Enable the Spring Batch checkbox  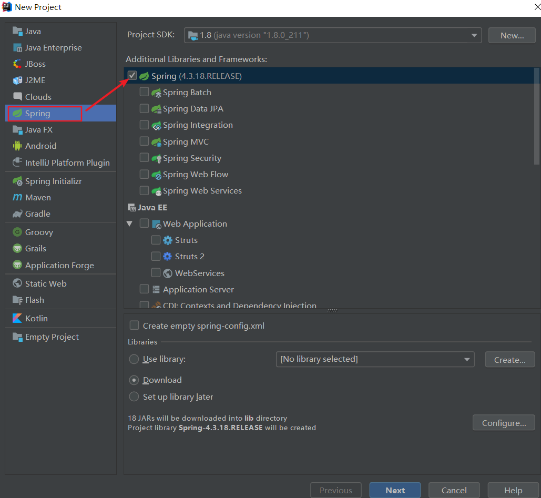(144, 92)
